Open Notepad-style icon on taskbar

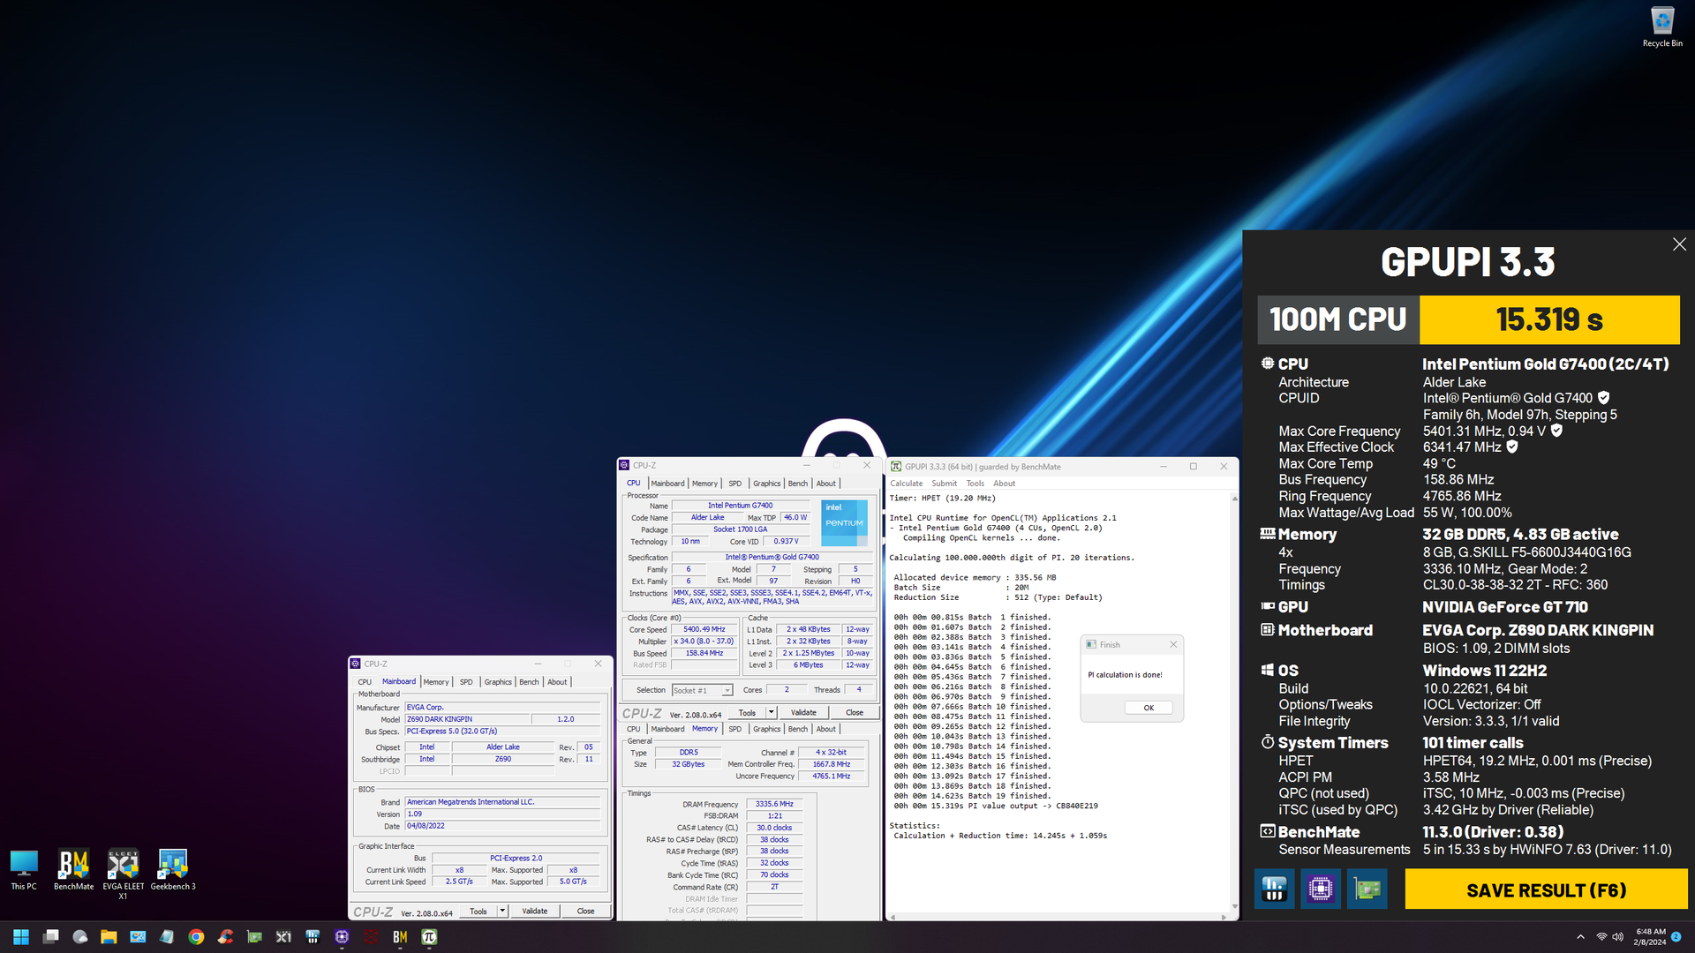(x=167, y=937)
